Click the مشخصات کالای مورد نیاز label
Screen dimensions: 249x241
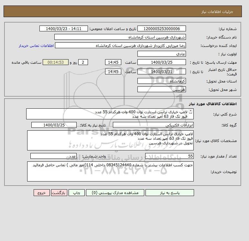[216, 141]
